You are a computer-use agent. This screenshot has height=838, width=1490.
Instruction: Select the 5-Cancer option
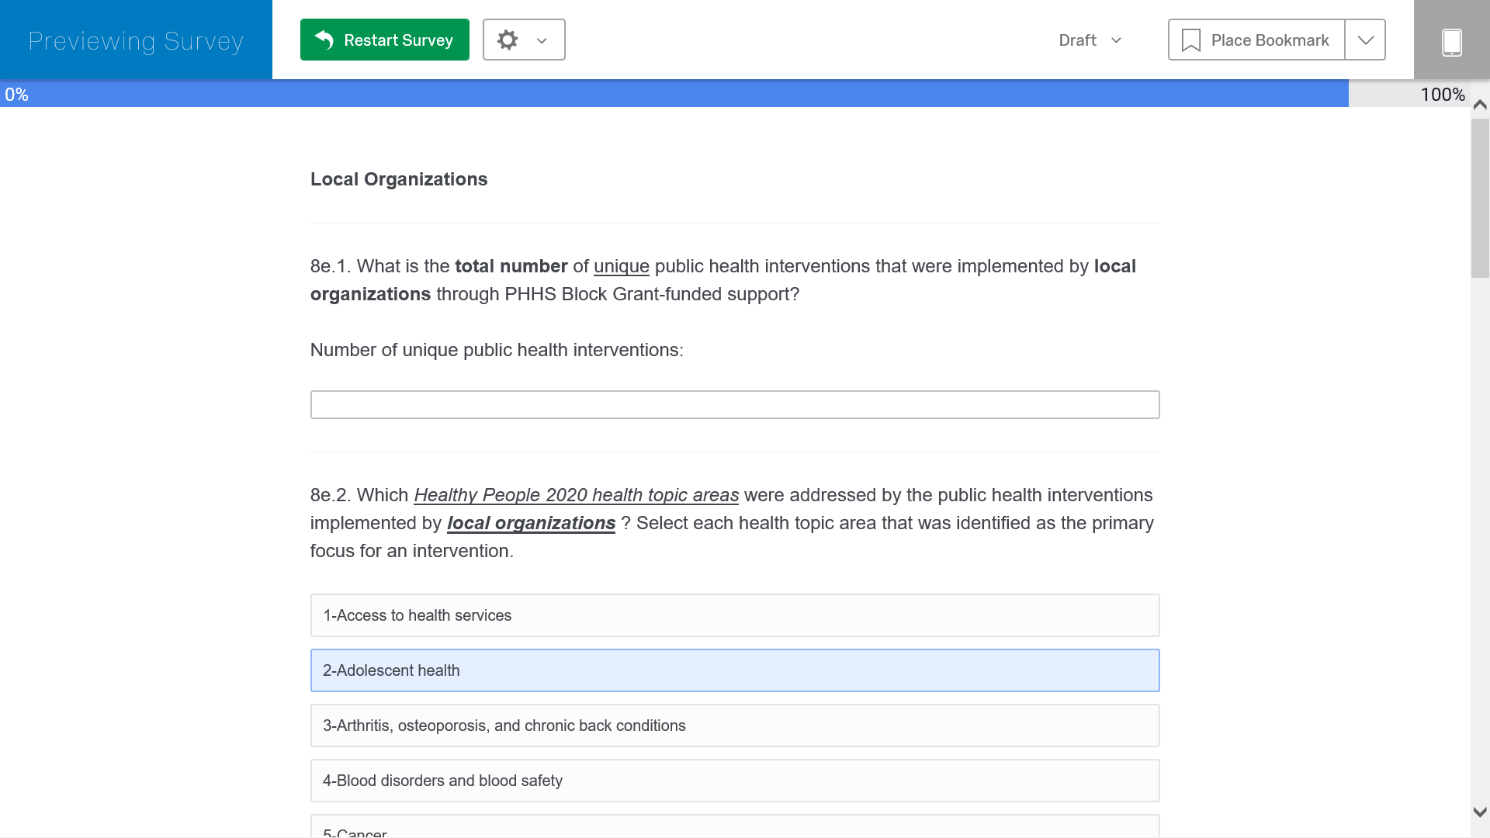click(x=734, y=829)
